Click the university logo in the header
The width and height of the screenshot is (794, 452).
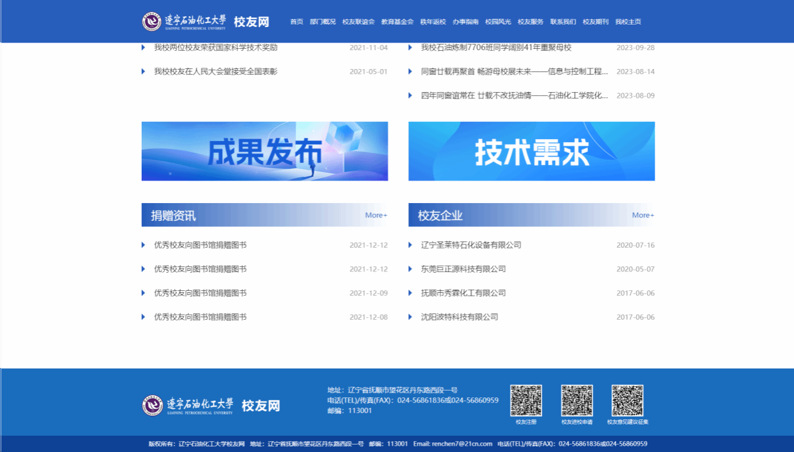152,21
